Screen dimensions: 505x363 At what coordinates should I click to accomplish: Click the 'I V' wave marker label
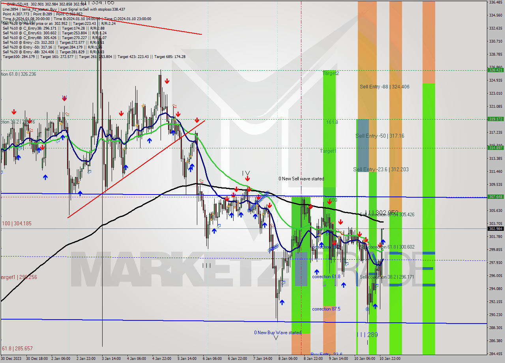click(x=246, y=173)
